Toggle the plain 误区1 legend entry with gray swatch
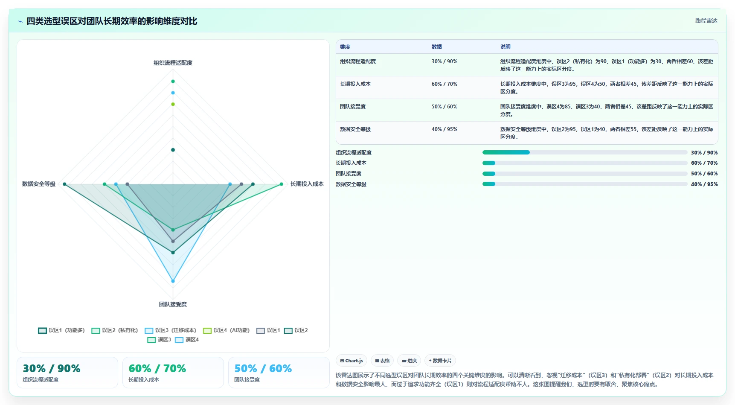Viewport: 735px width, 405px height. 268,330
